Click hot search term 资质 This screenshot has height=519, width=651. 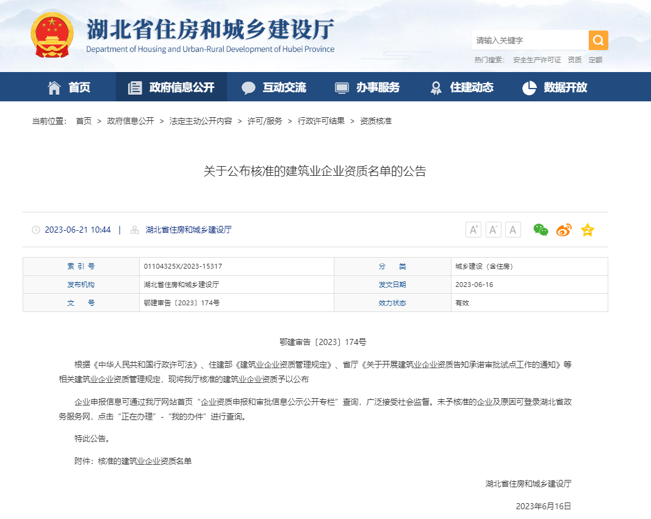click(x=575, y=60)
